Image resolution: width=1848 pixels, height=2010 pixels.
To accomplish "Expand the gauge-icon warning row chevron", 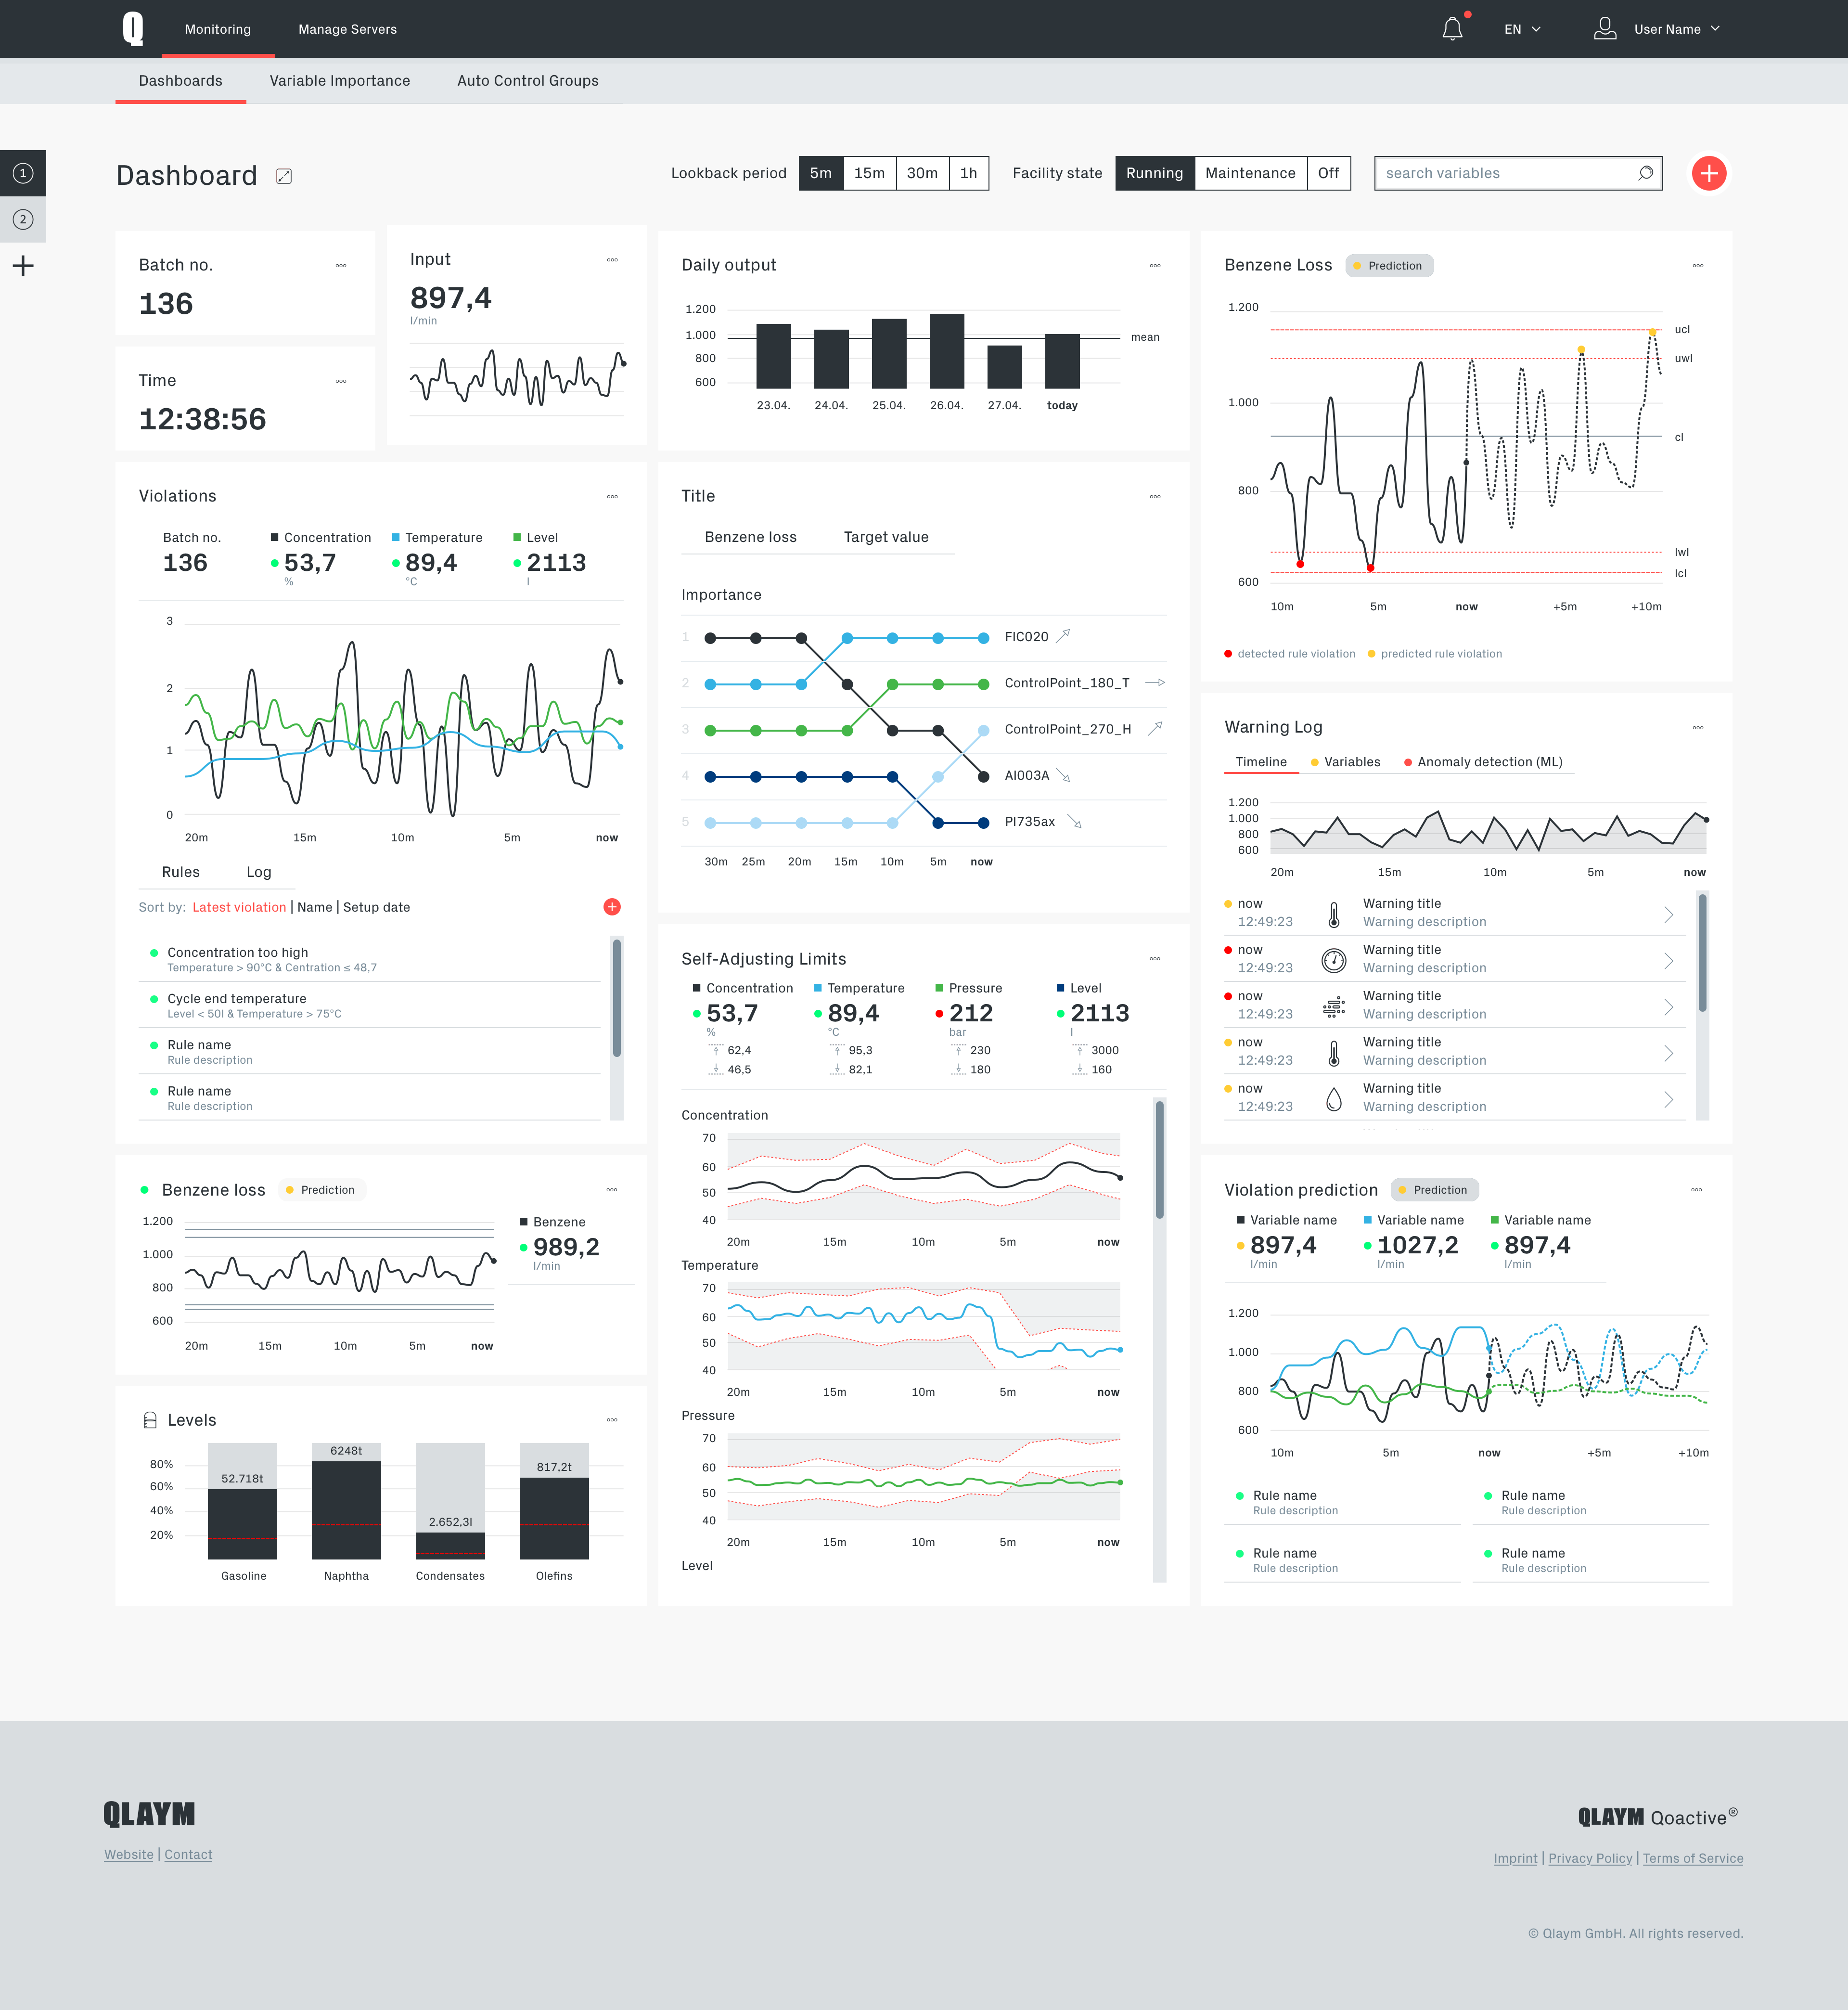I will pos(1668,960).
